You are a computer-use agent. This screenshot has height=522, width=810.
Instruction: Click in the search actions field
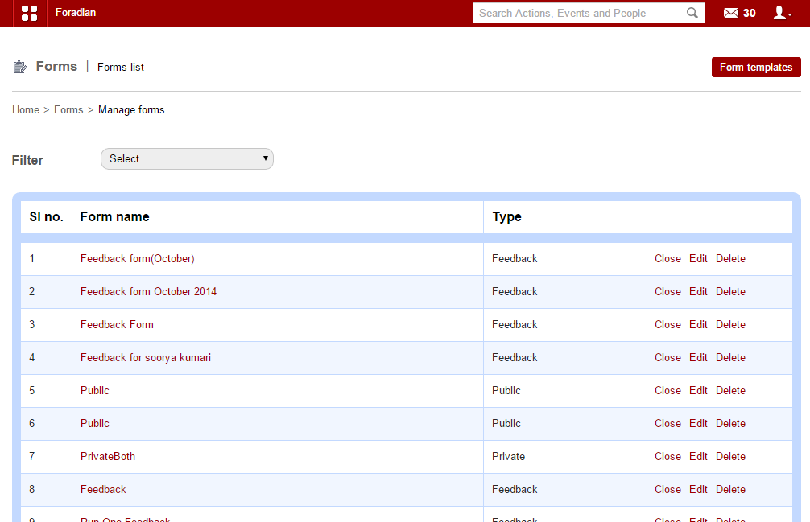pyautogui.click(x=580, y=13)
